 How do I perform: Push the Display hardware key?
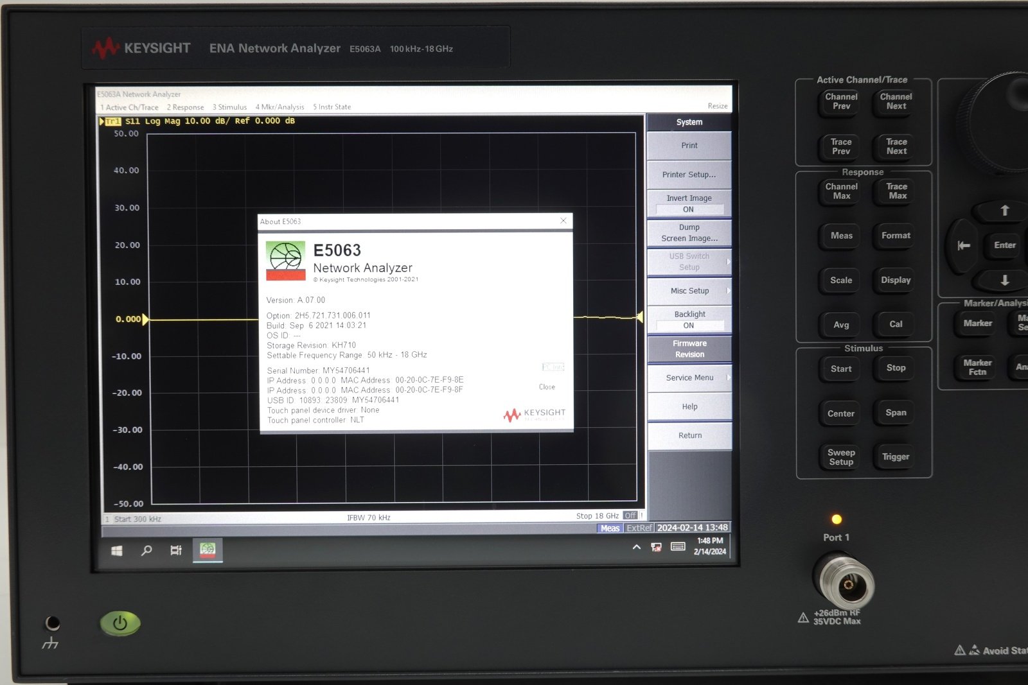tap(896, 280)
